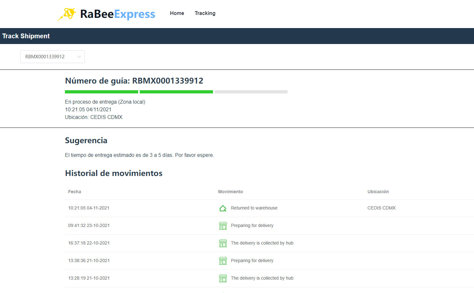The height and width of the screenshot is (293, 474).
Task: Click the store icon in the 13:28:19 row
Action: pos(223,278)
